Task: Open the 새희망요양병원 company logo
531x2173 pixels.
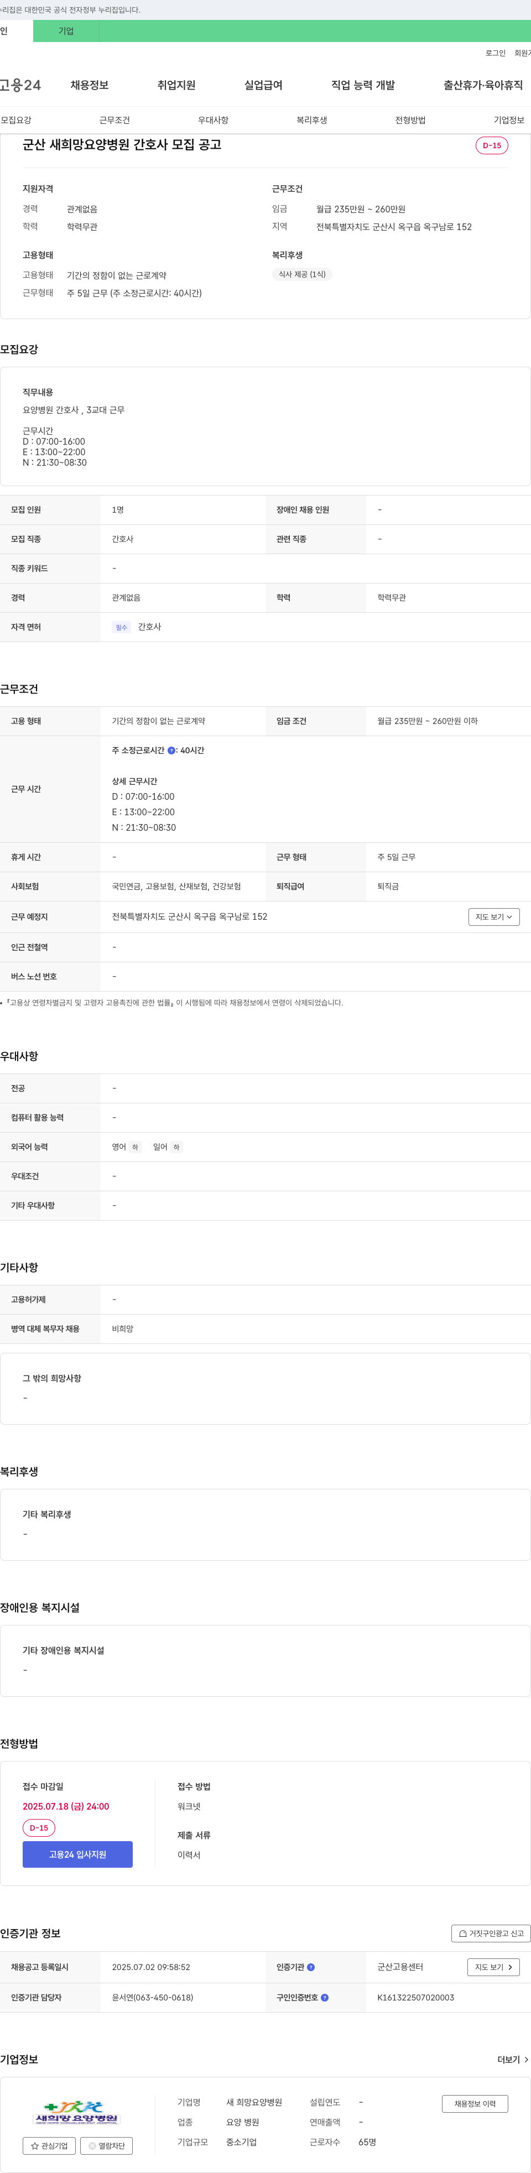Action: tap(77, 2112)
